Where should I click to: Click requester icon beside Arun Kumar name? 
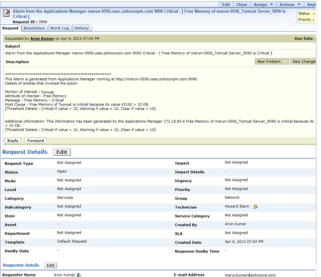(x=79, y=275)
